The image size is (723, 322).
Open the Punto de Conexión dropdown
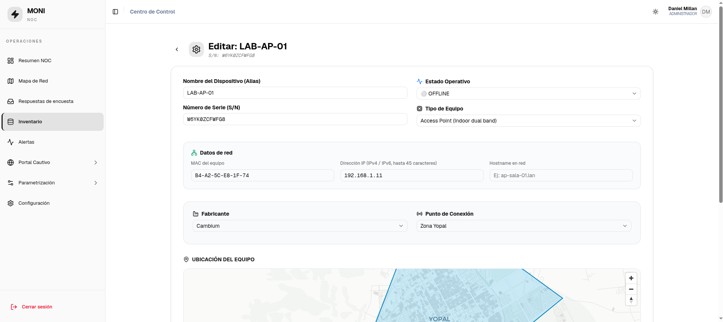[x=524, y=226]
